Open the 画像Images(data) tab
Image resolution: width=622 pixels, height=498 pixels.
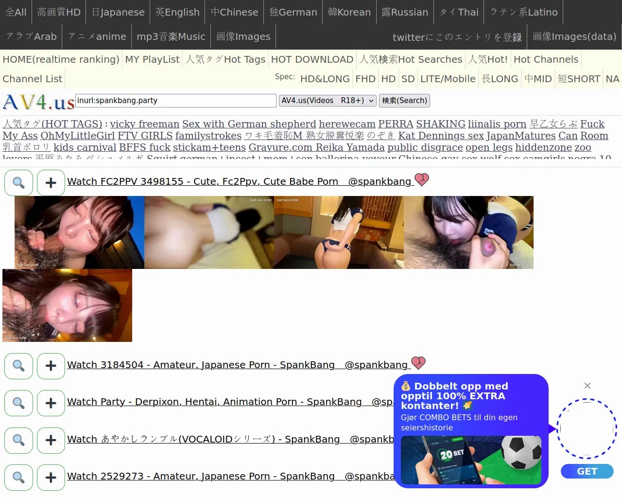(x=574, y=36)
